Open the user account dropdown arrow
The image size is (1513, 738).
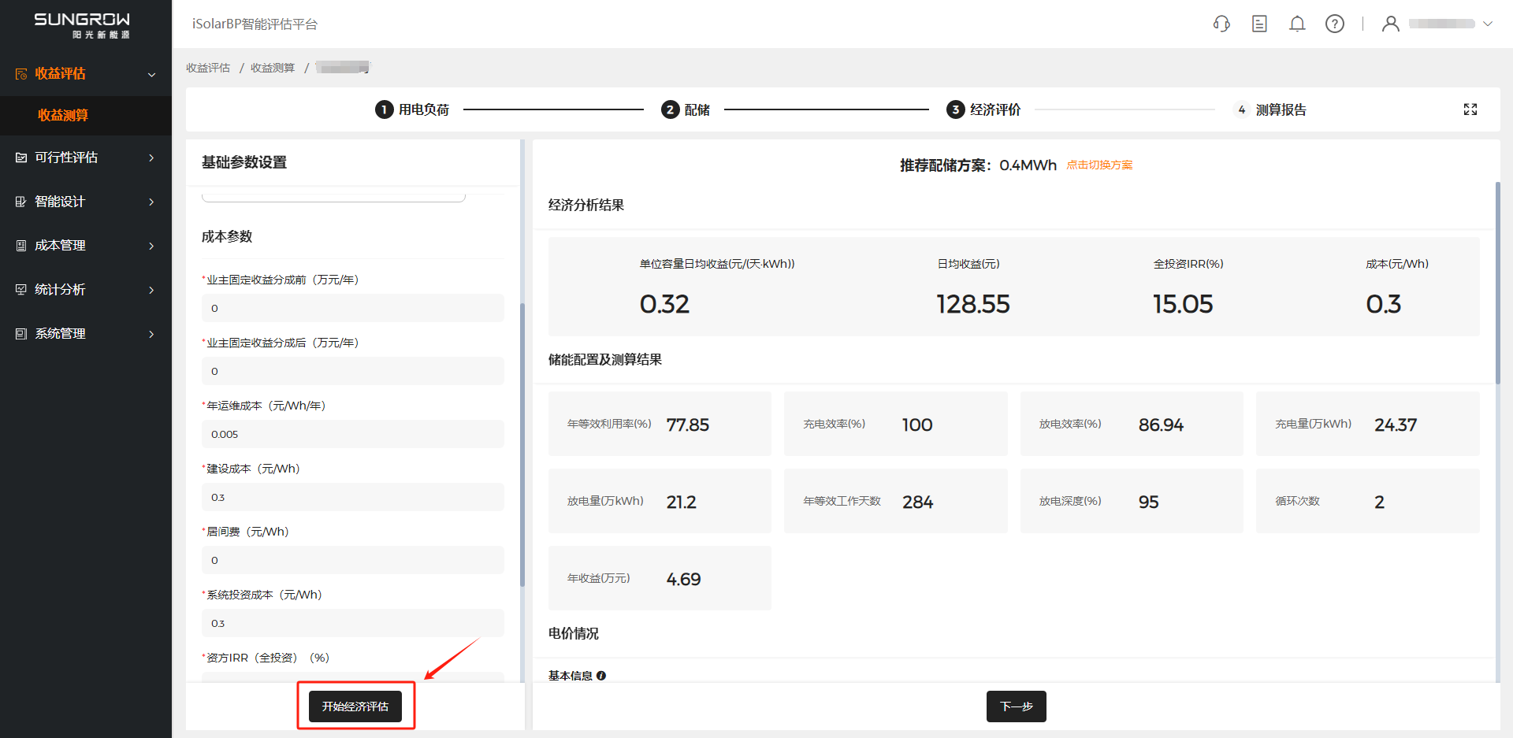click(x=1488, y=24)
